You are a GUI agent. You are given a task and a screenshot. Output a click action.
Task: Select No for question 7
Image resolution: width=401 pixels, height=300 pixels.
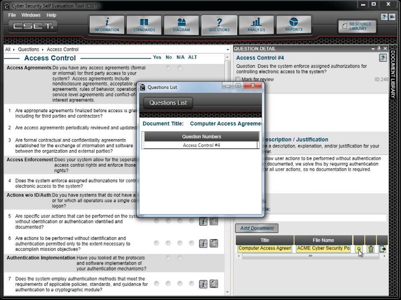[168, 283]
